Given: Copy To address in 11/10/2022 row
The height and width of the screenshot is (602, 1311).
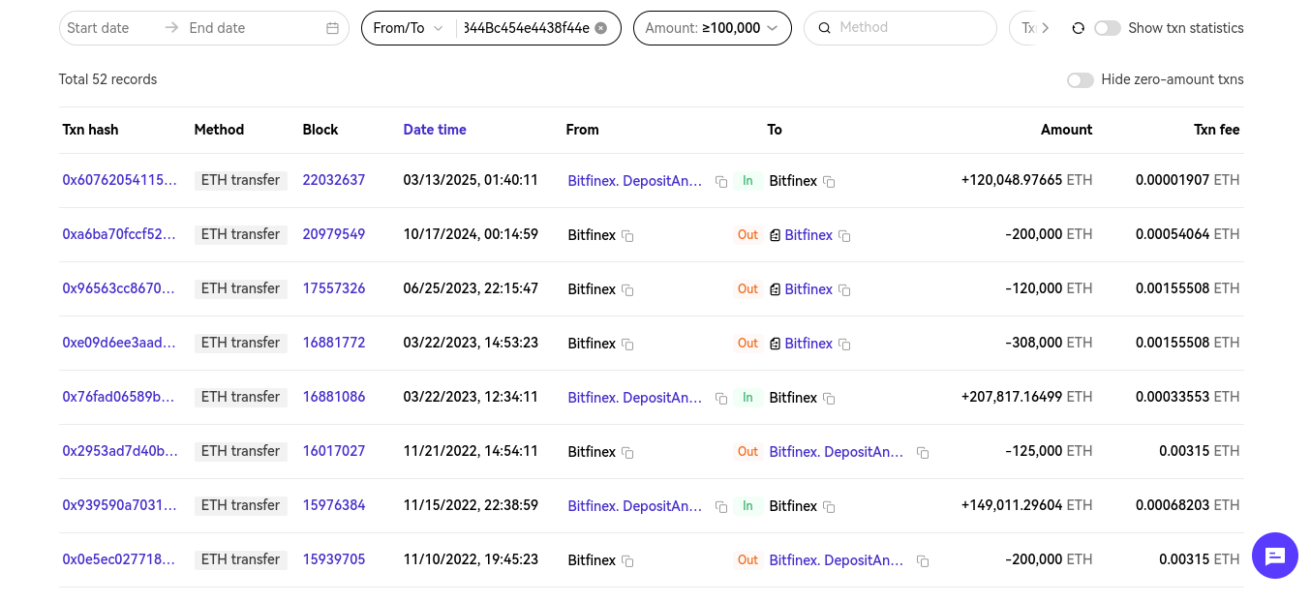Looking at the screenshot, I should 923,561.
